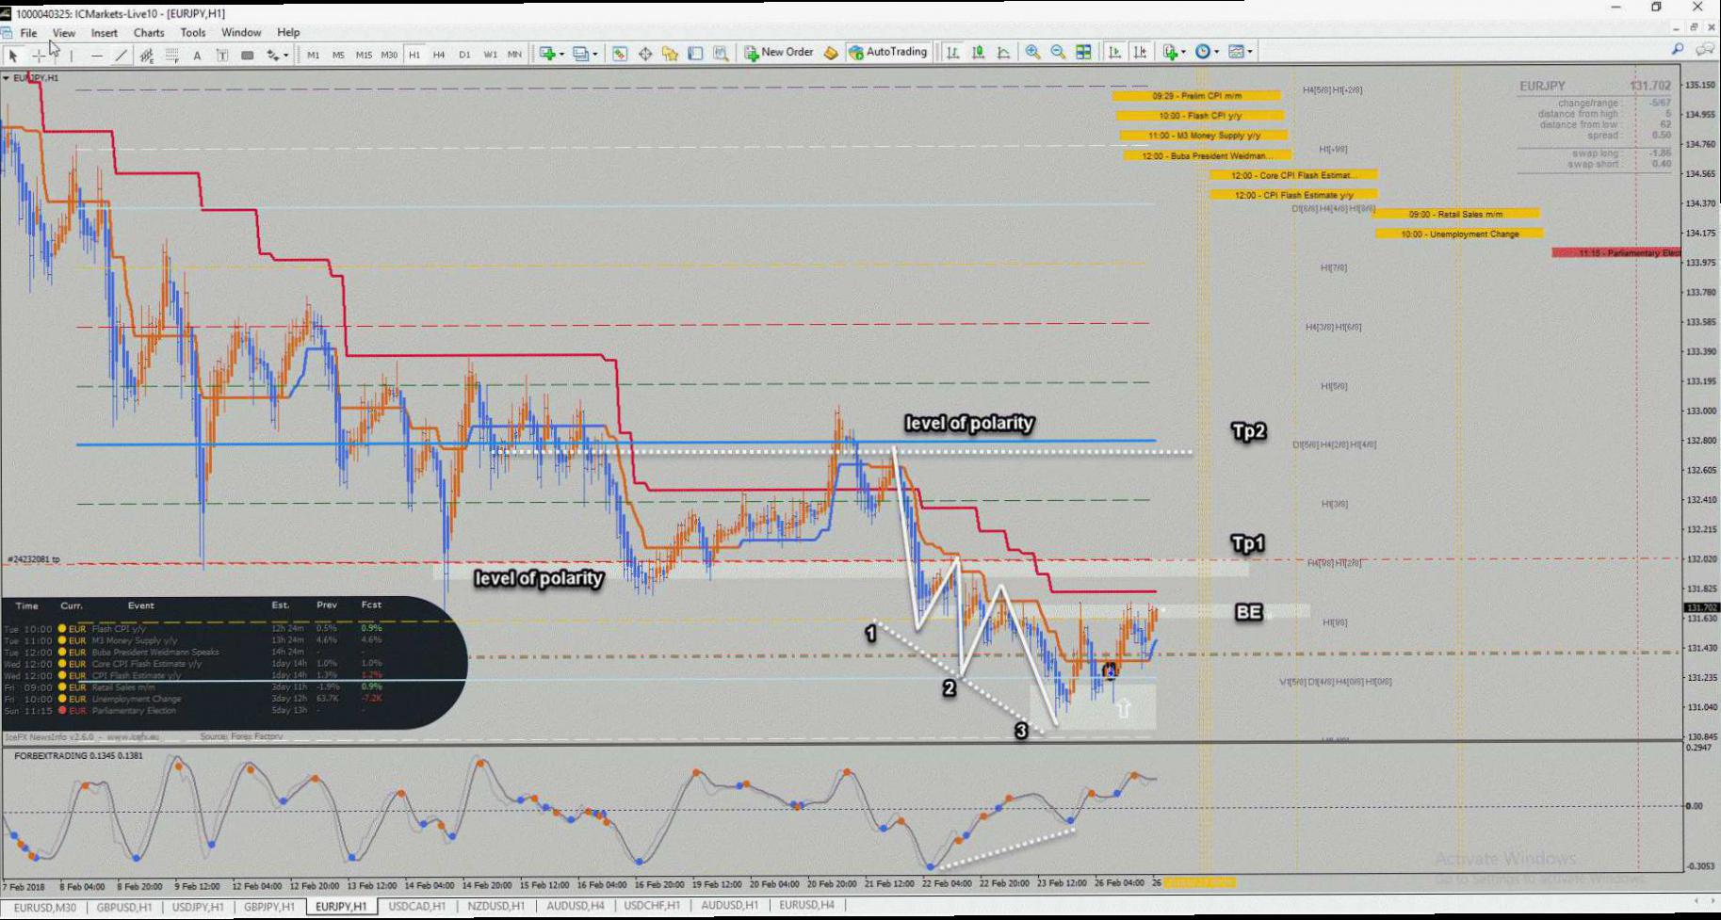Switch to the GBPUSD,H1 chart tab
The height and width of the screenshot is (920, 1721).
123,907
